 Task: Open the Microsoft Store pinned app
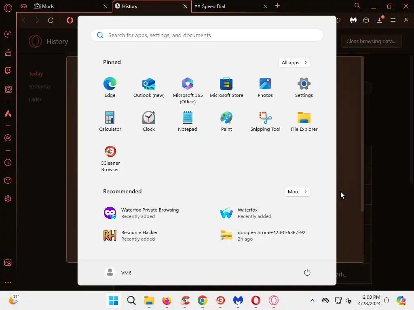pos(226,88)
